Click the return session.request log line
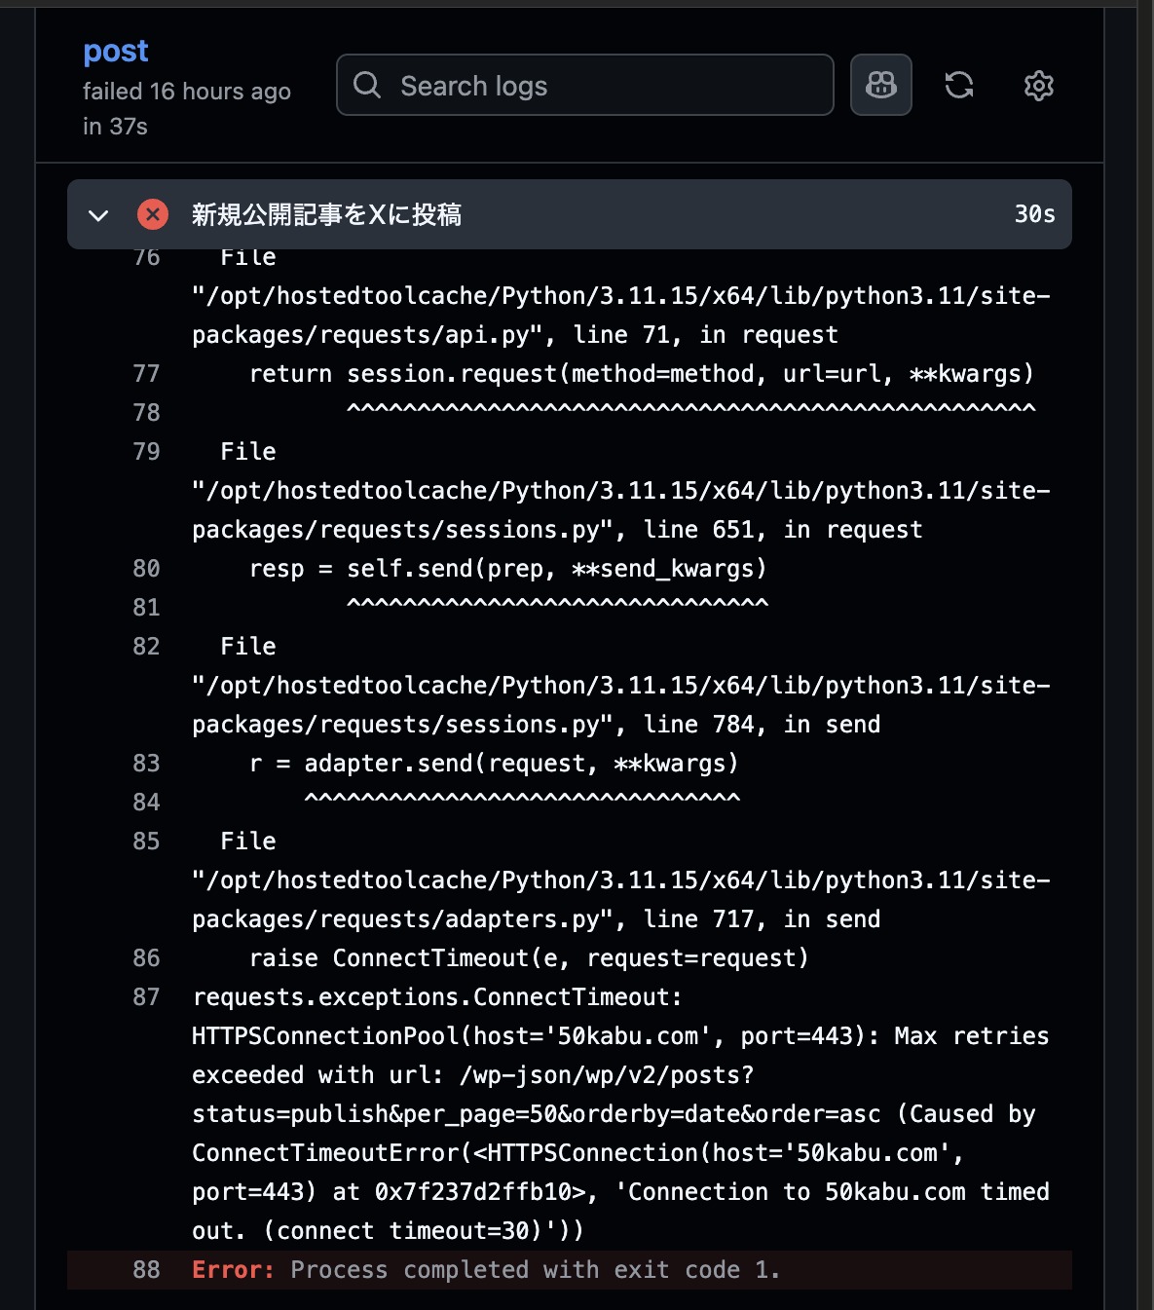Viewport: 1154px width, 1310px height. tap(642, 374)
